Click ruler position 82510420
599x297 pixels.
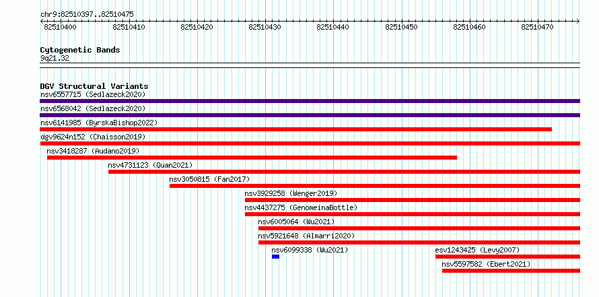pyautogui.click(x=197, y=27)
